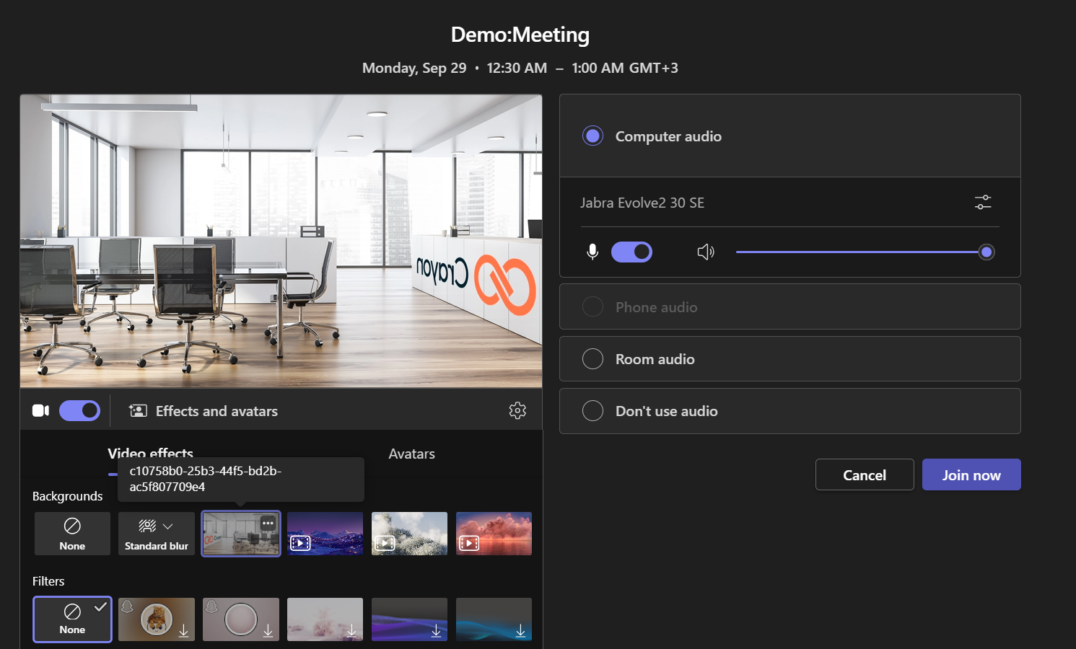
Task: Download the blue wave filter
Action: (520, 631)
